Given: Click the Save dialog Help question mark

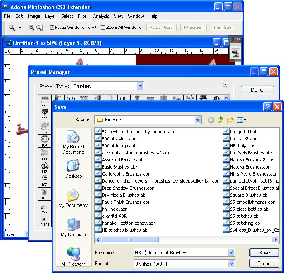Looking at the screenshot, I should tap(267, 107).
